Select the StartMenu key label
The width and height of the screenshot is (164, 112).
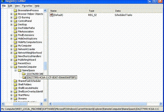coord(24,95)
